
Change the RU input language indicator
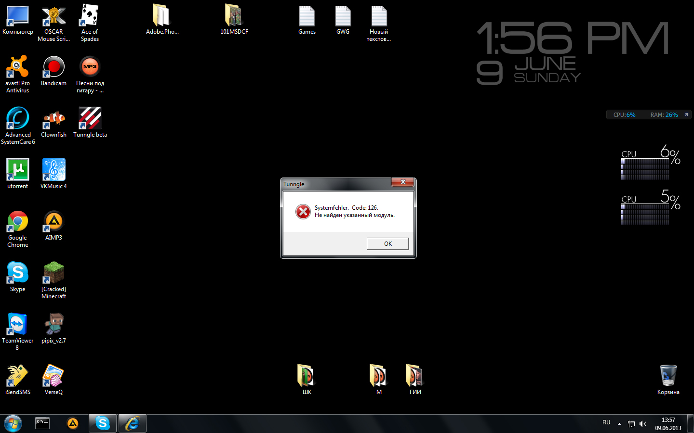[x=606, y=422]
